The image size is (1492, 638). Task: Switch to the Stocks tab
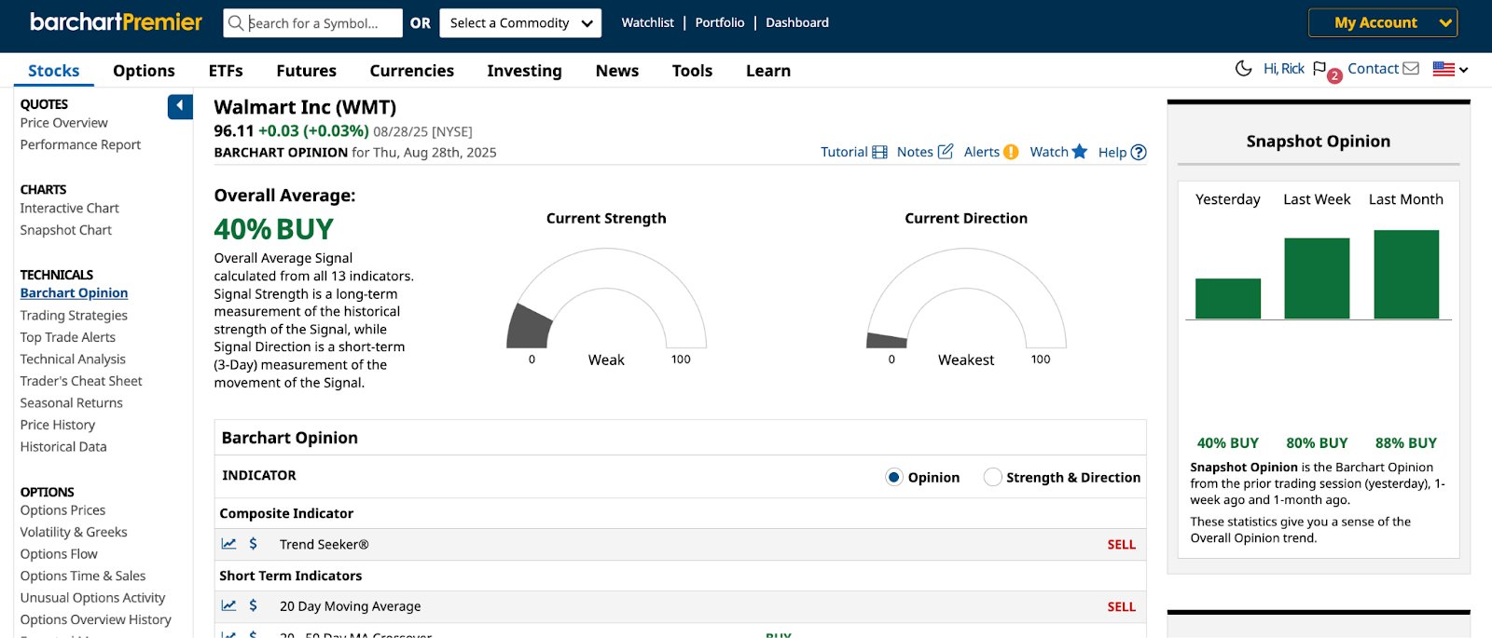point(54,71)
